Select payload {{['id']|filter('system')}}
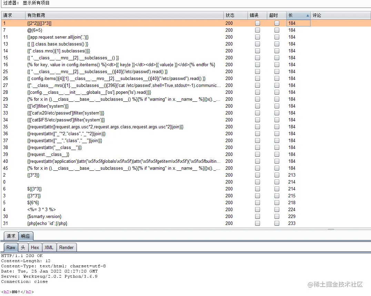This screenshot has height=296, width=371. pos(186,106)
